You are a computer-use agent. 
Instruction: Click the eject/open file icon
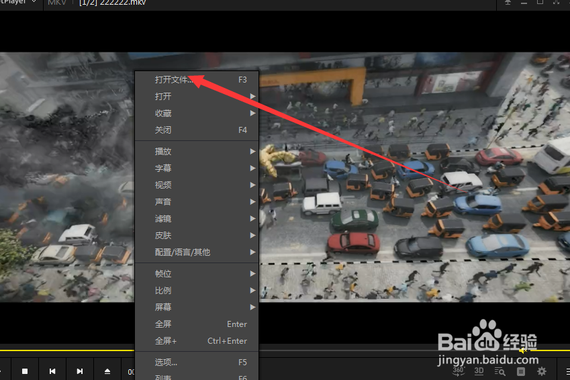[107, 371]
